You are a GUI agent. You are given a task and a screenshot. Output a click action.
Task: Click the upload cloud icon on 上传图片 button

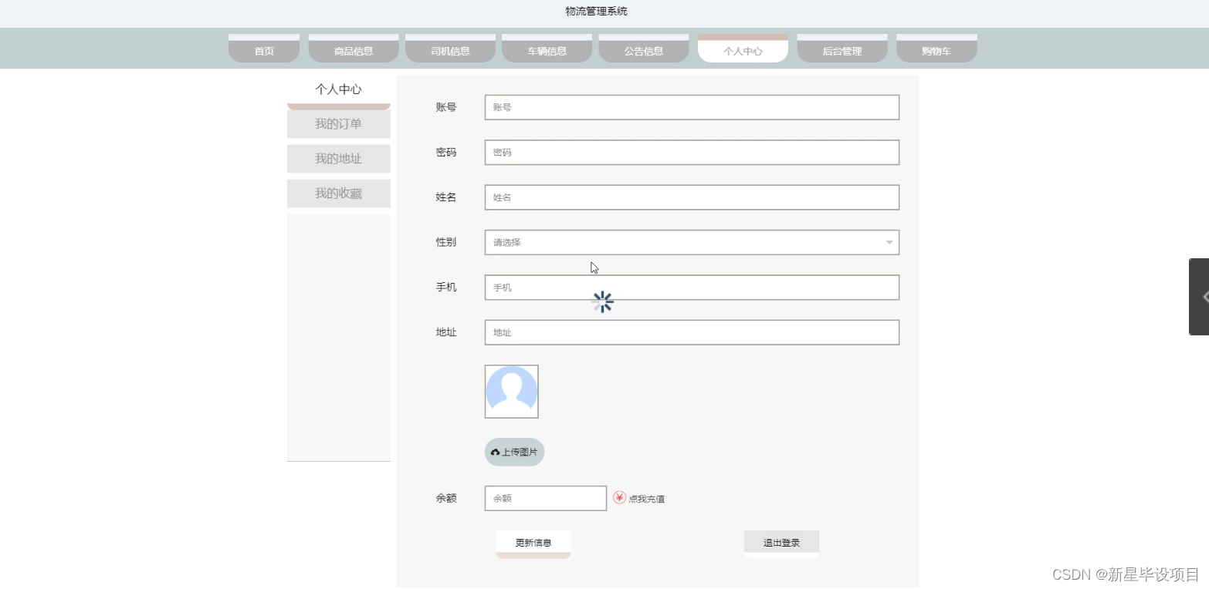pyautogui.click(x=495, y=452)
